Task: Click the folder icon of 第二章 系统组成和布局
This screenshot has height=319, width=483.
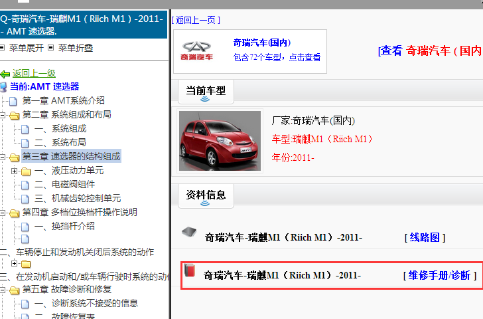Action: click(x=14, y=116)
